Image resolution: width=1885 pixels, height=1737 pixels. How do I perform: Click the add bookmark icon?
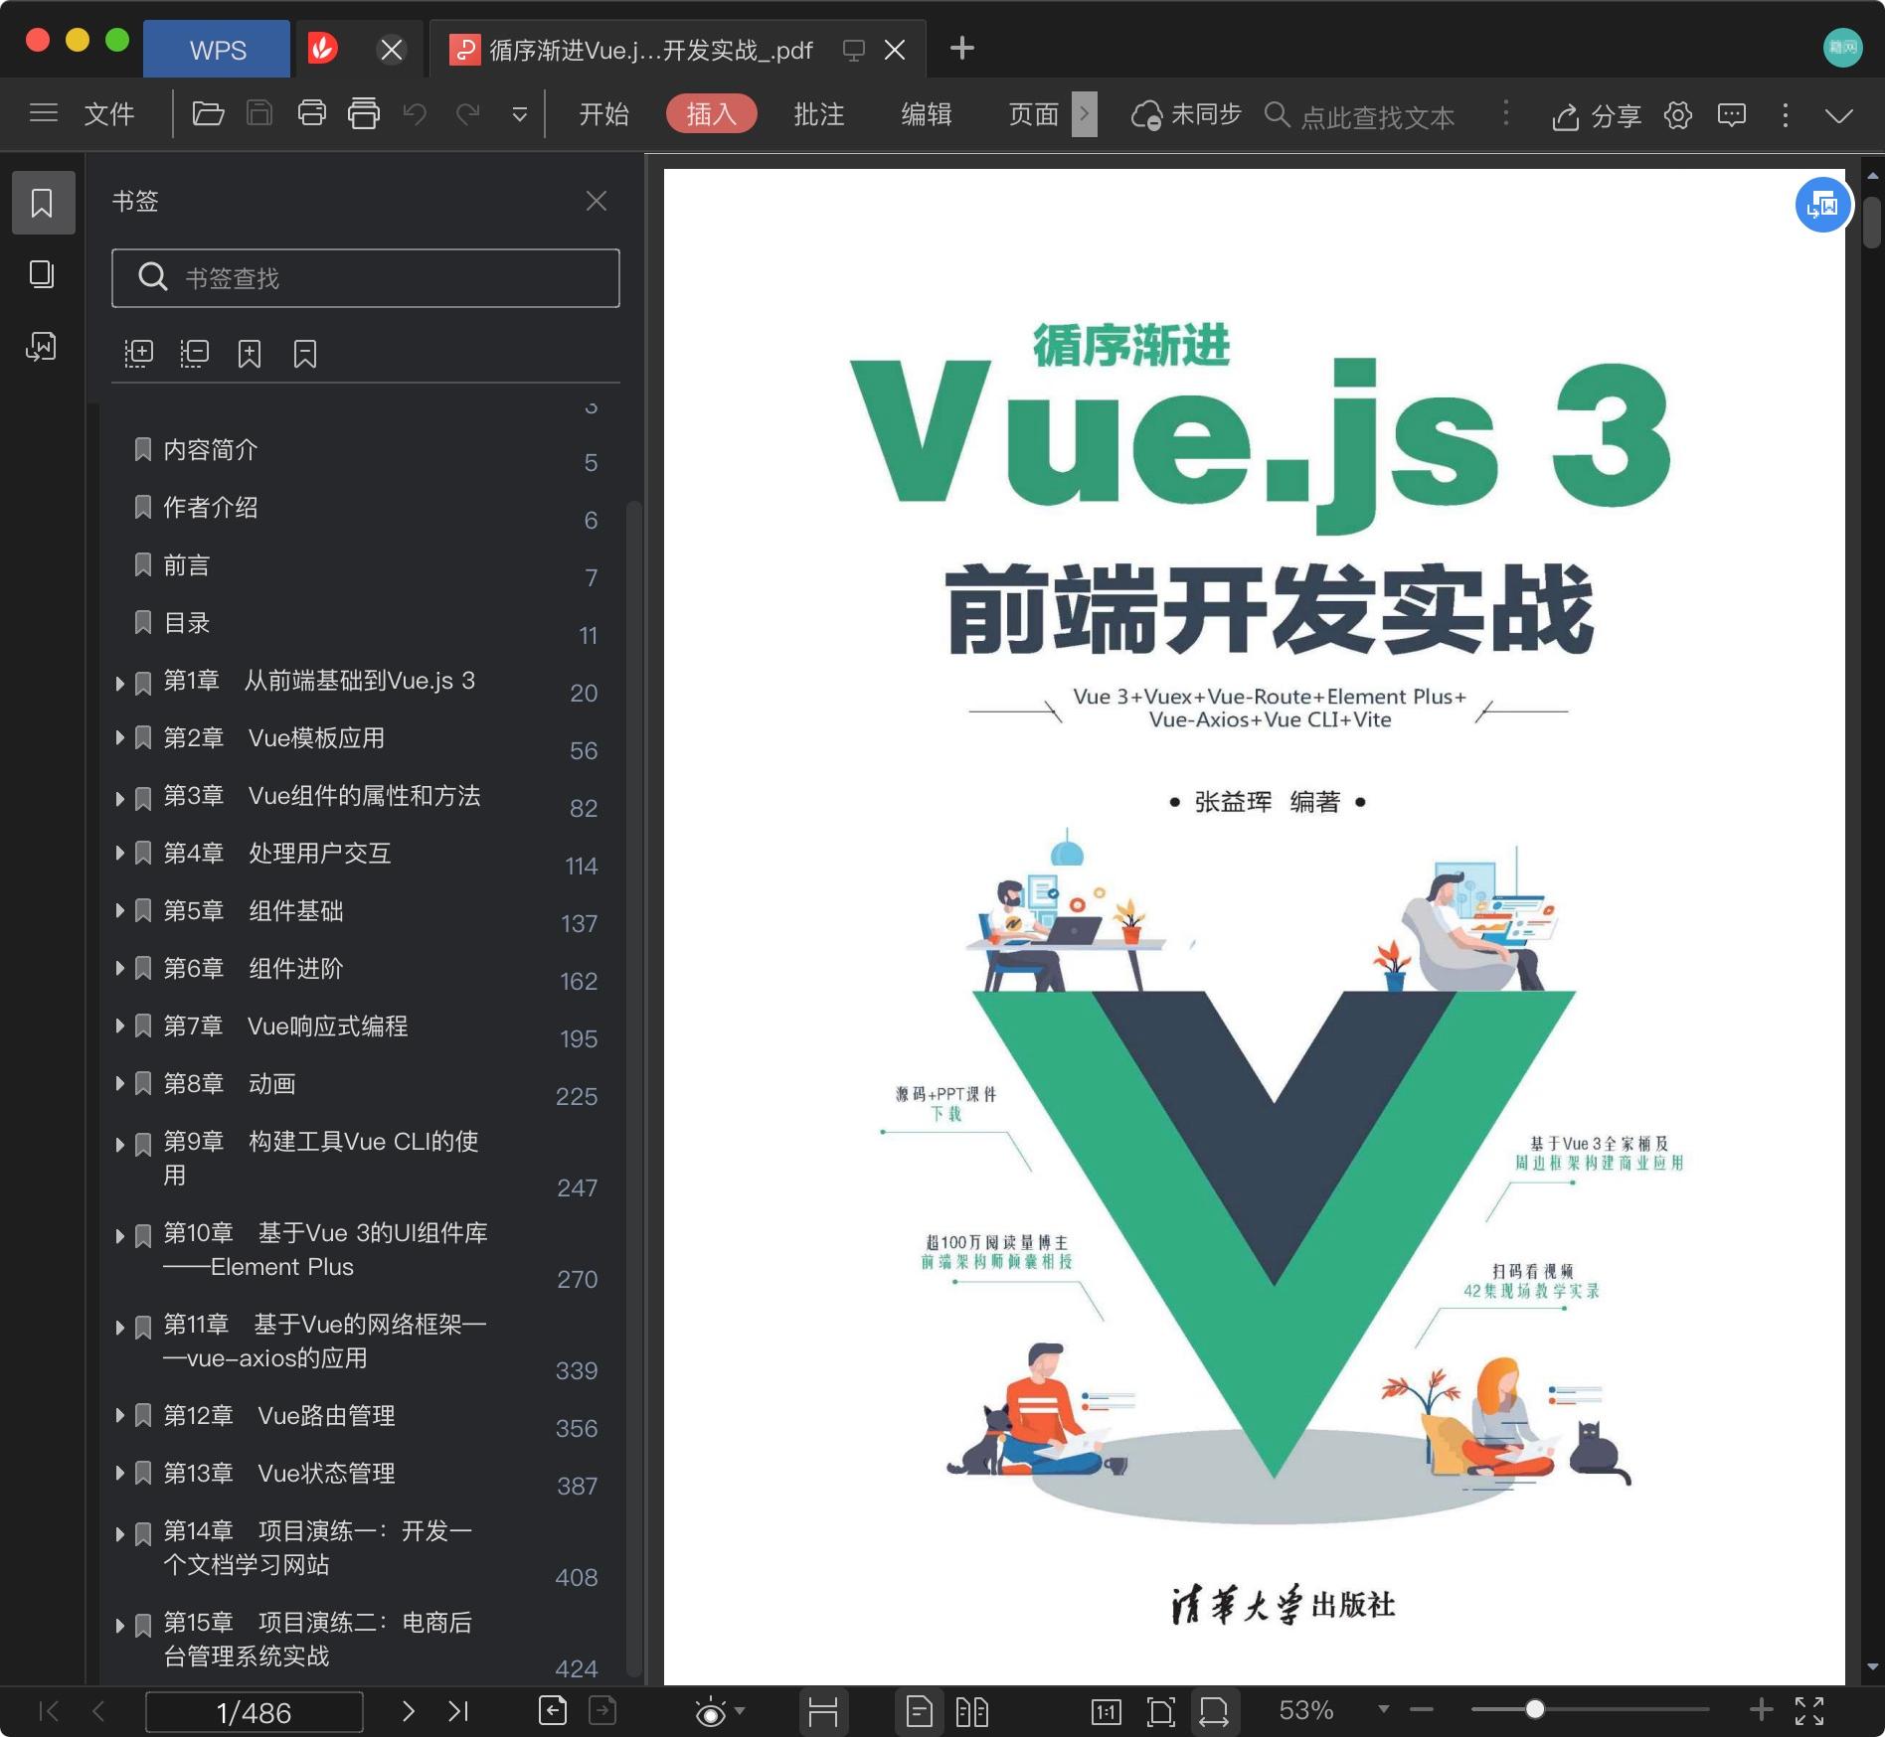pos(250,354)
